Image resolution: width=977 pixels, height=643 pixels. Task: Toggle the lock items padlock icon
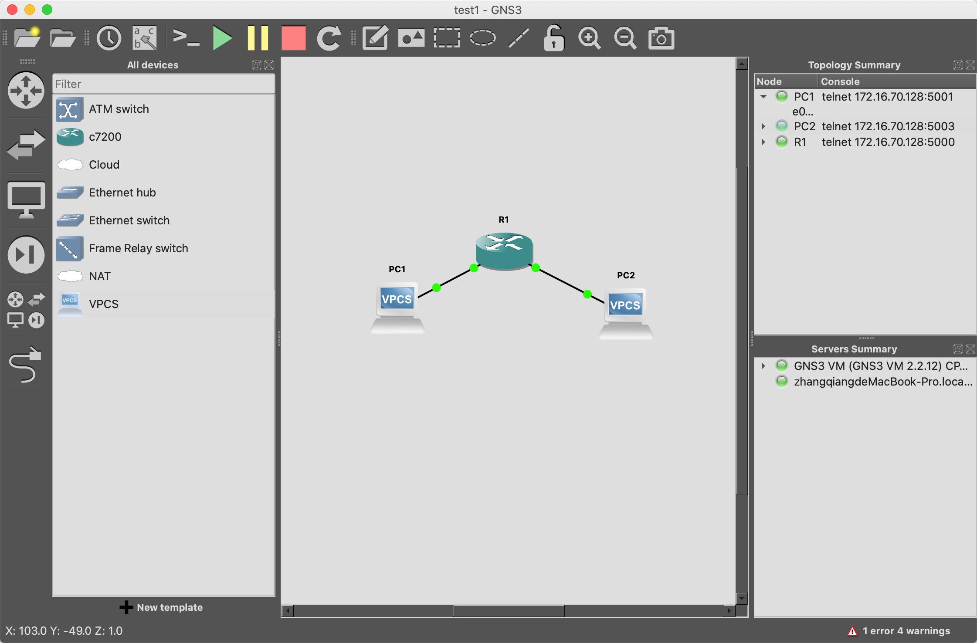tap(554, 38)
